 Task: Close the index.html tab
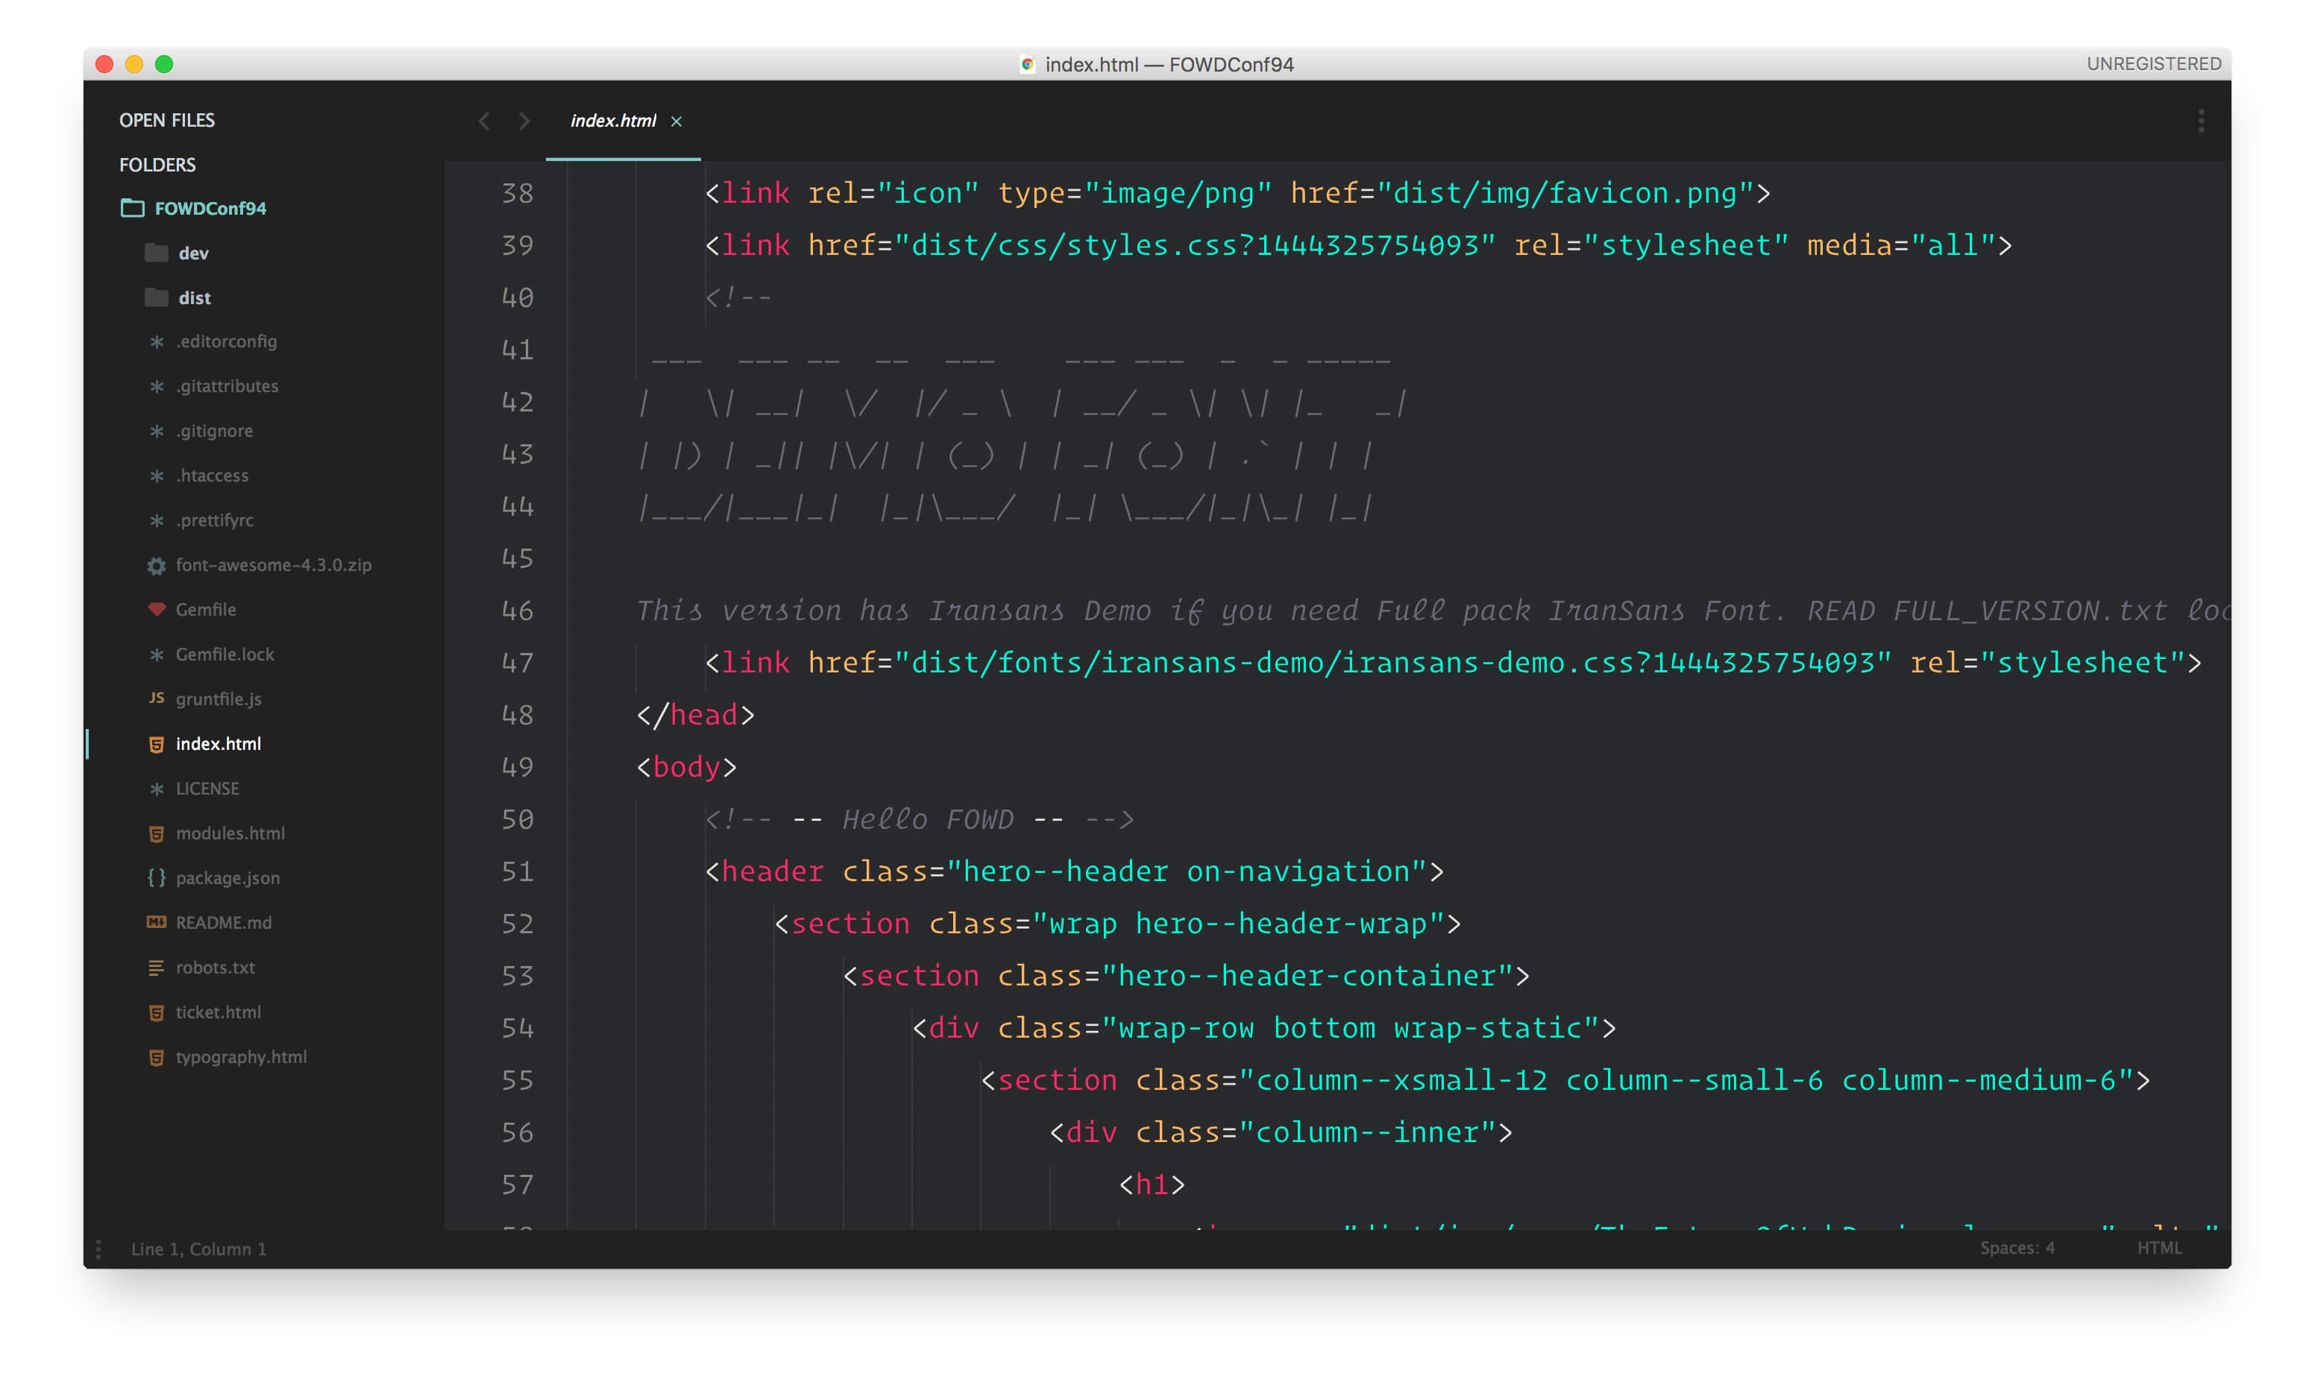[676, 122]
